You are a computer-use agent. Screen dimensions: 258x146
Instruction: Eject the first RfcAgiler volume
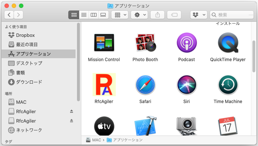click(71, 111)
